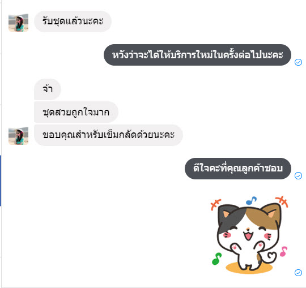The height and width of the screenshot is (288, 306).
Task: Click the cat sticker's smiling face
Action: pos(248,233)
